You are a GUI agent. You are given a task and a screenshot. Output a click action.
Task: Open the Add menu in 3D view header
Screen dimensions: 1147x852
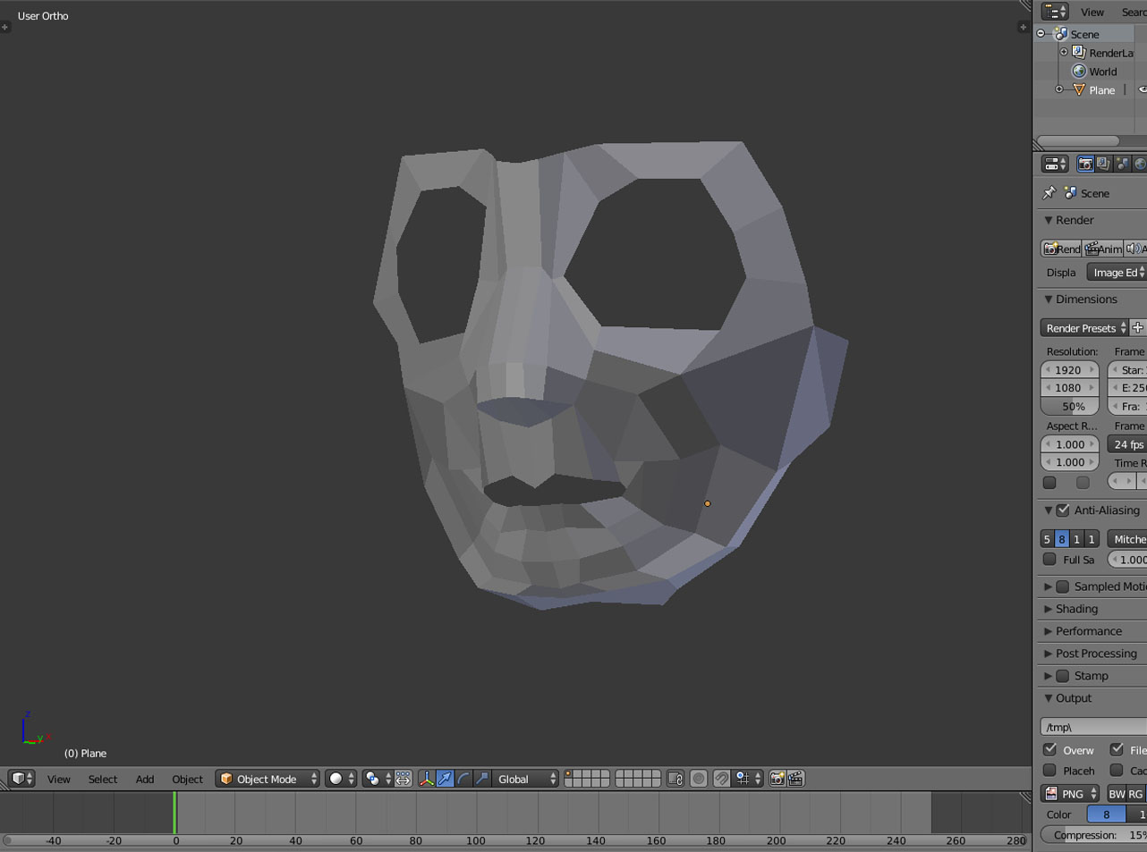coord(144,779)
